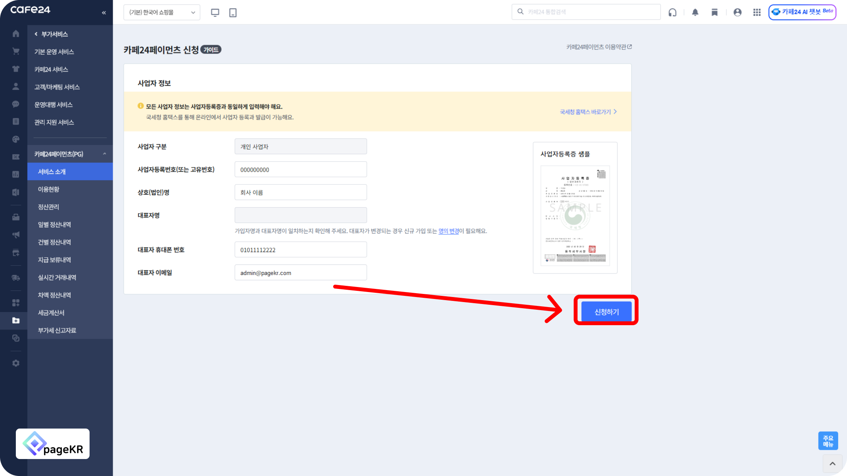Open the 이용현황 menu item
This screenshot has width=847, height=476.
pos(49,189)
